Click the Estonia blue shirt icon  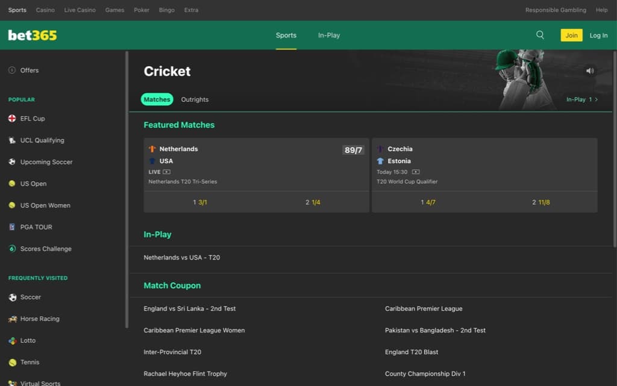point(380,161)
